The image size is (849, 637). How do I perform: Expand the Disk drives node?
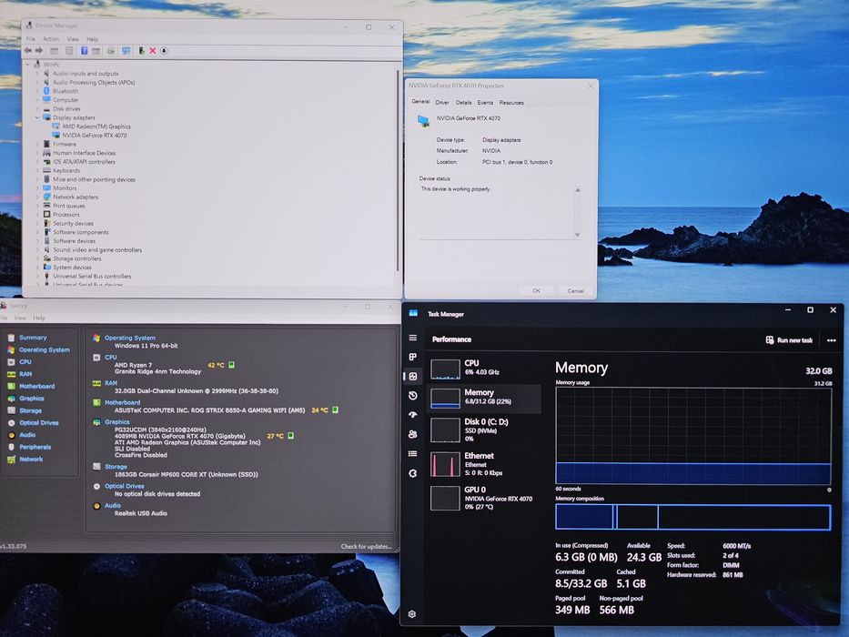(37, 109)
